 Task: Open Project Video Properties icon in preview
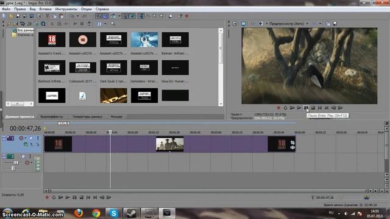click(235, 24)
